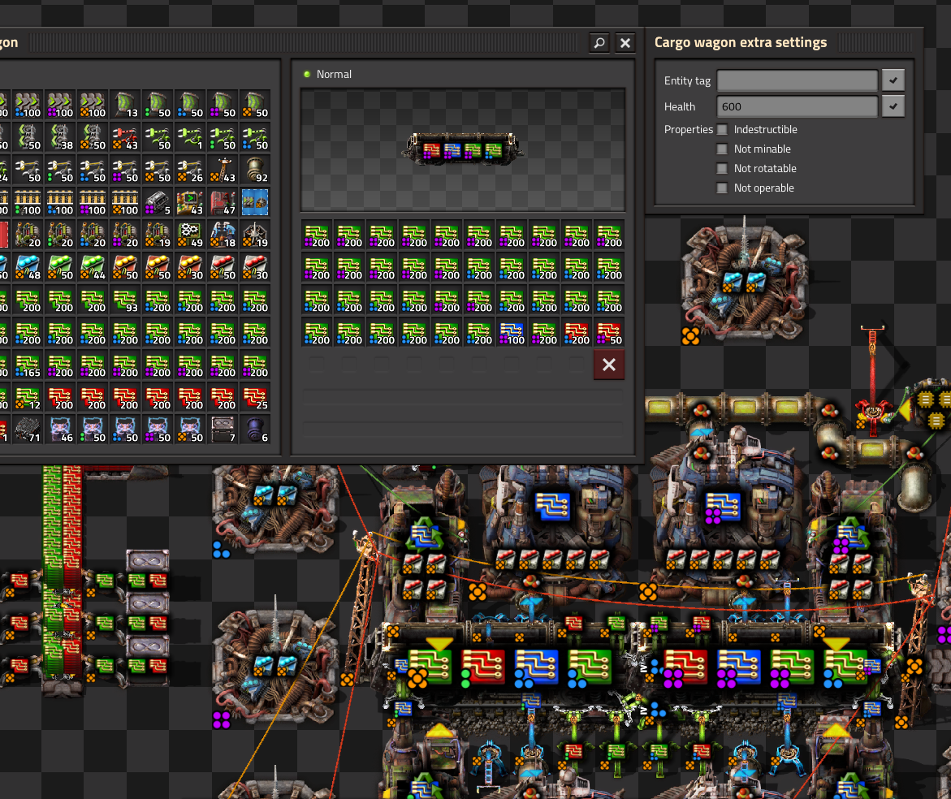Select the turbo splitter stack of 13

[125, 105]
